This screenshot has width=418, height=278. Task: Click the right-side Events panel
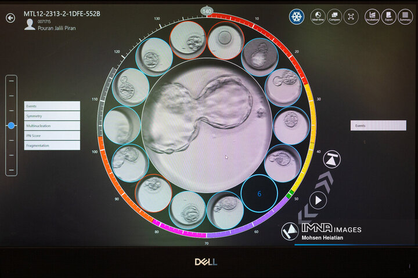pos(378,125)
